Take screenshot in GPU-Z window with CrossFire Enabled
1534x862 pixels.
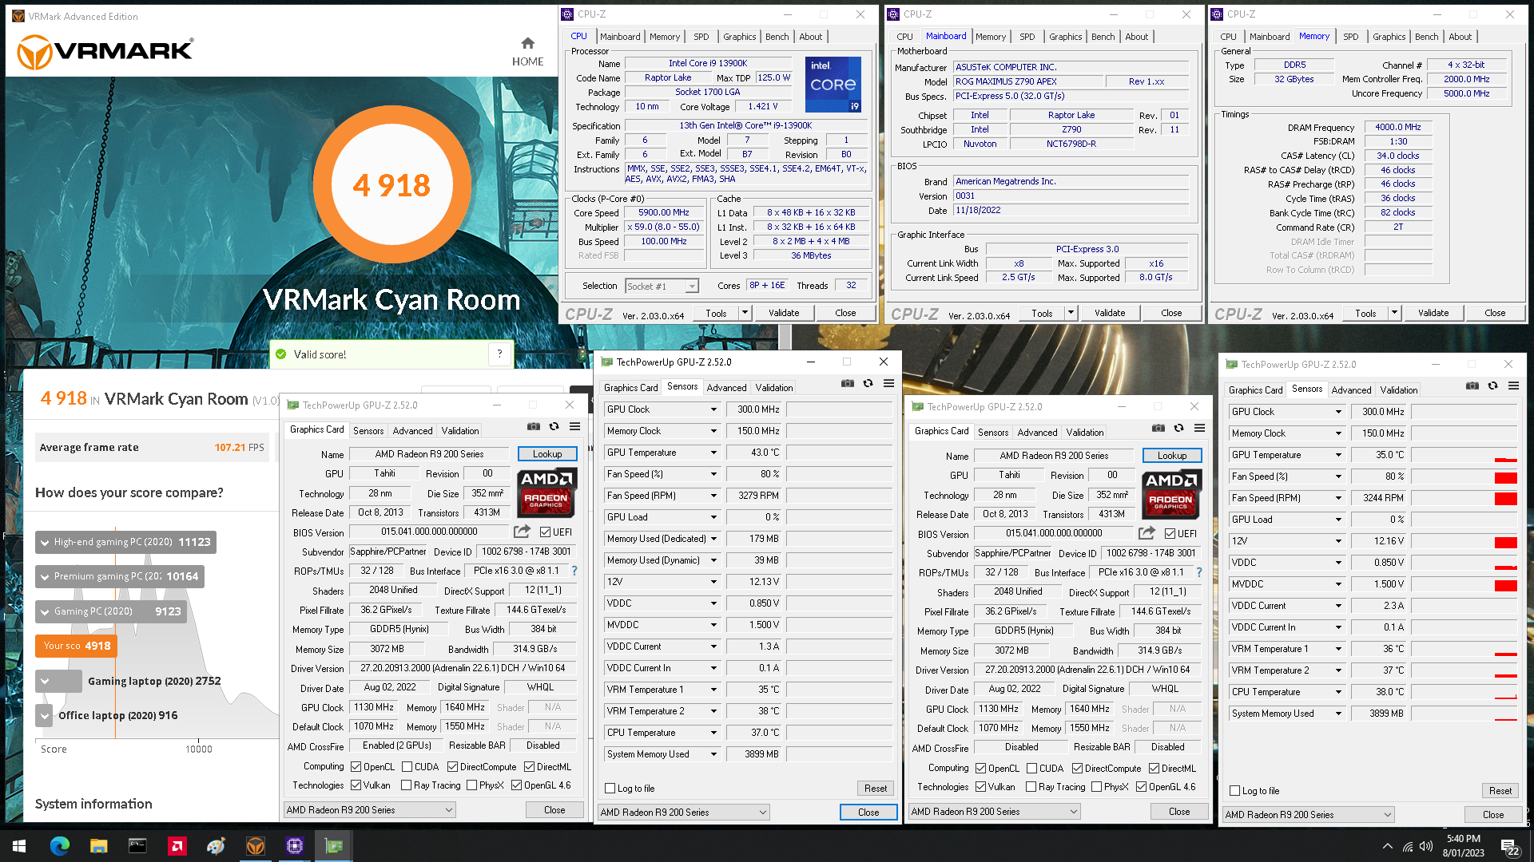(534, 426)
